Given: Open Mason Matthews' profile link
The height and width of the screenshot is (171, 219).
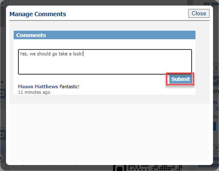Looking at the screenshot, I should pos(38,87).
